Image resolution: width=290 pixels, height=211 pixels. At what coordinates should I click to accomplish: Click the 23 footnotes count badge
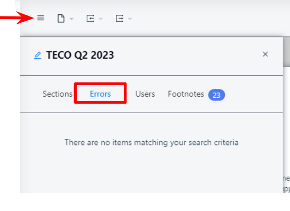216,95
